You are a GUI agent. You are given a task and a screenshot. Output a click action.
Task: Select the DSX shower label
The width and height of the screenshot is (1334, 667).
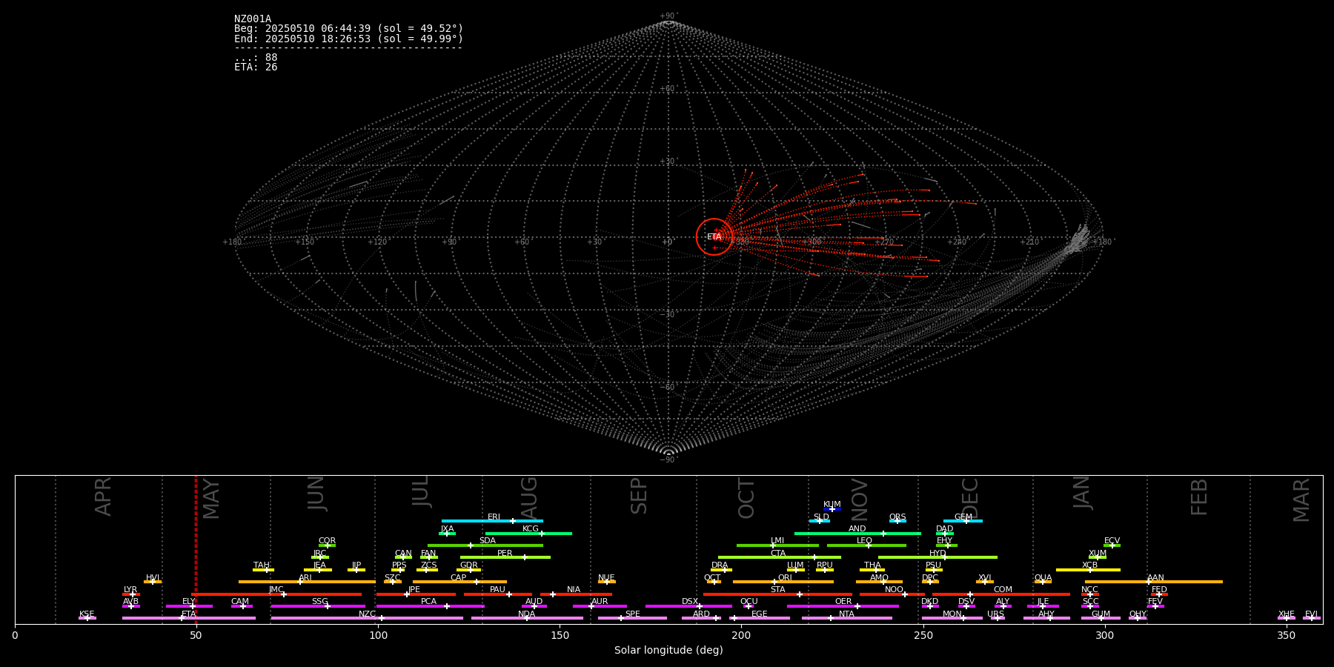[x=690, y=602]
